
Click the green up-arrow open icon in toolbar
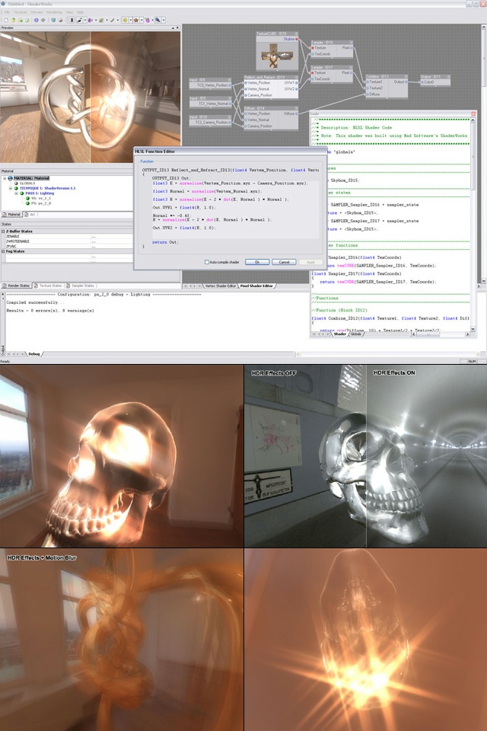(x=13, y=20)
